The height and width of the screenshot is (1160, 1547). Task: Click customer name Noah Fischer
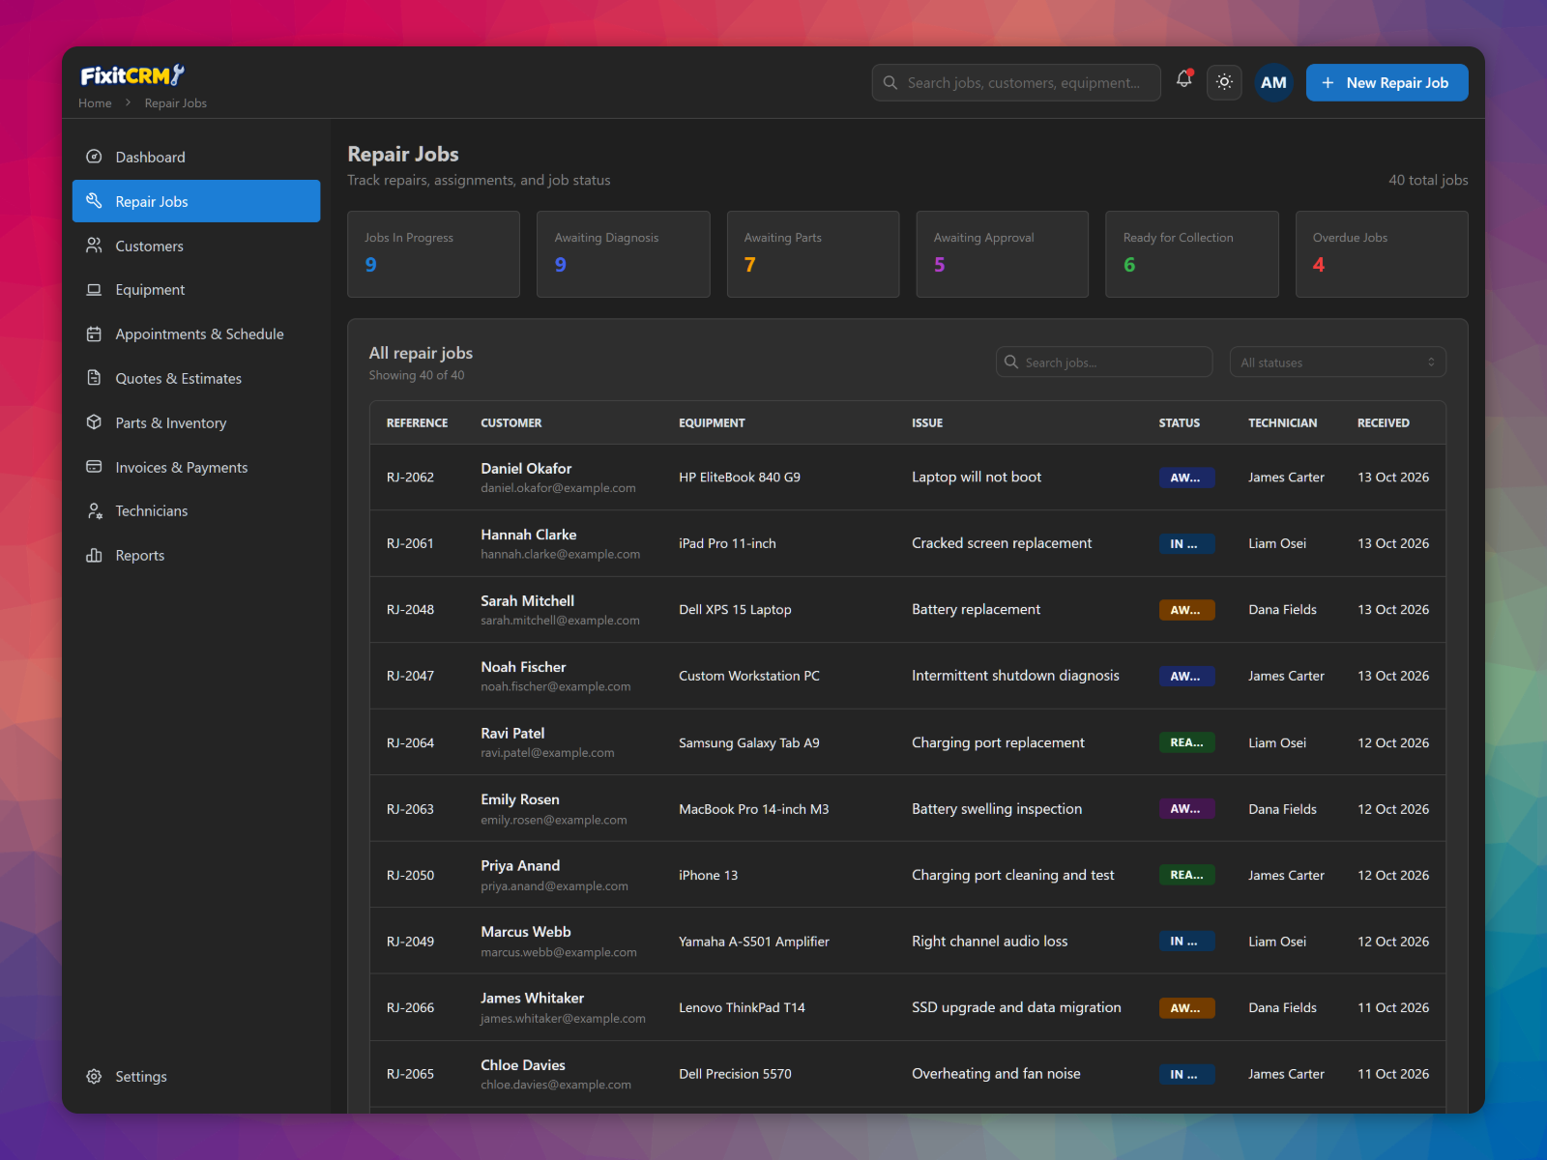(x=523, y=667)
